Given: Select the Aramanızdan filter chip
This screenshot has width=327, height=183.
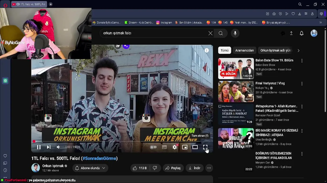Looking at the screenshot, I should click(244, 50).
